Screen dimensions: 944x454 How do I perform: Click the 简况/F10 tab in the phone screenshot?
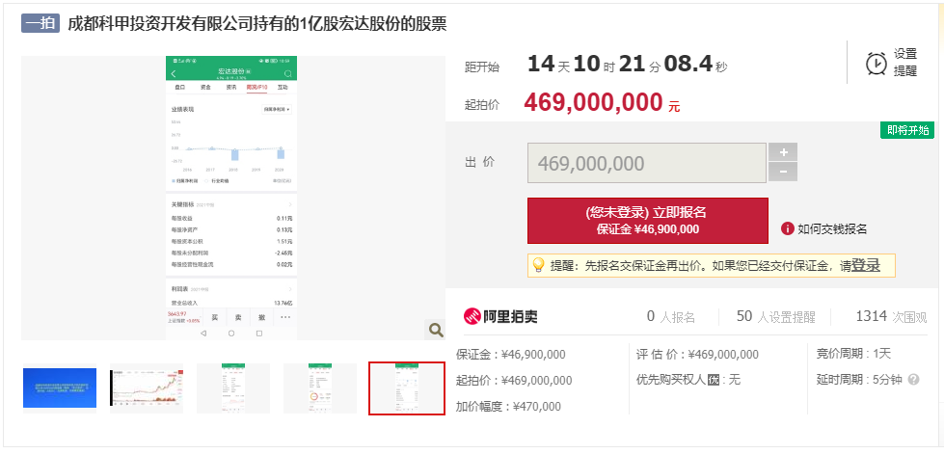(x=256, y=87)
